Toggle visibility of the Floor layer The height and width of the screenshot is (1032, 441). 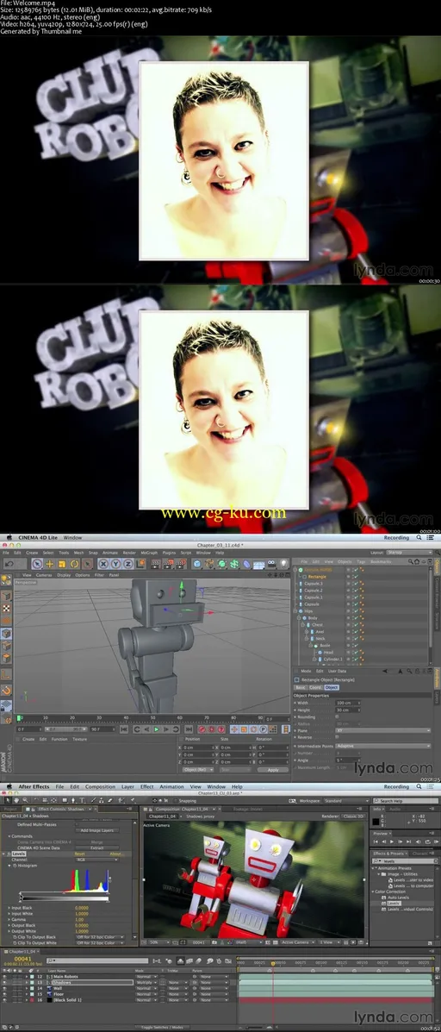[x=4, y=994]
